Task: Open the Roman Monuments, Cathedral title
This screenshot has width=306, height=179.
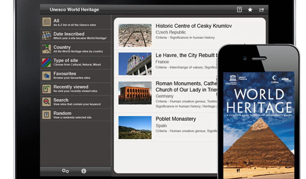Action: tap(187, 86)
